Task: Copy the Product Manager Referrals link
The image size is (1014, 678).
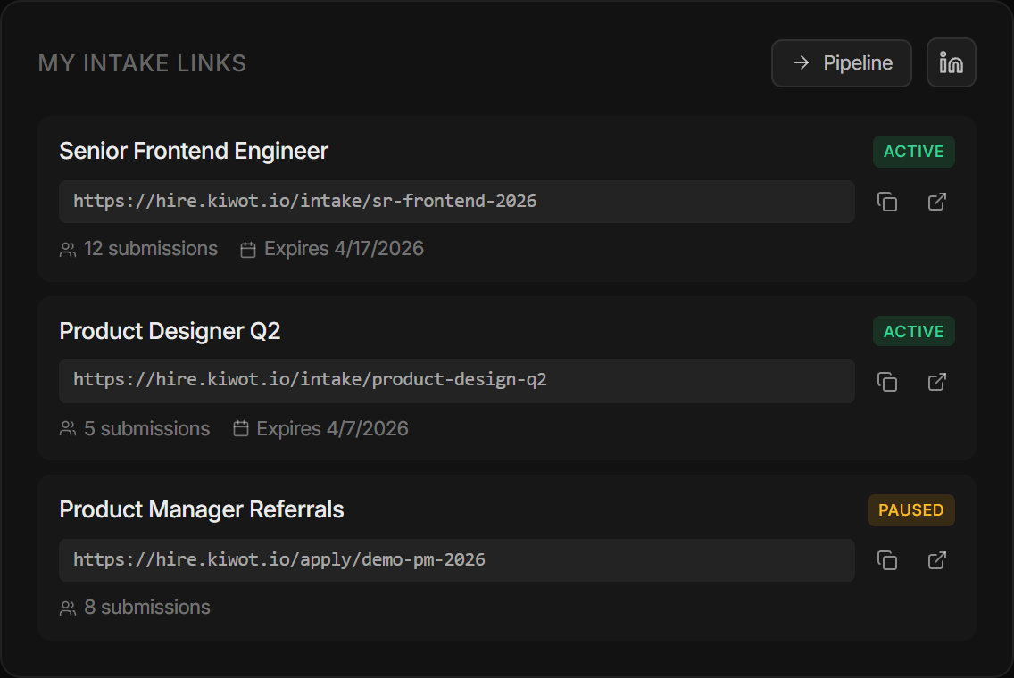Action: click(887, 560)
